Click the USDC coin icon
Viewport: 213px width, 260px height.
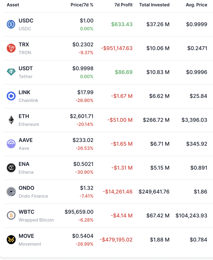(11, 24)
